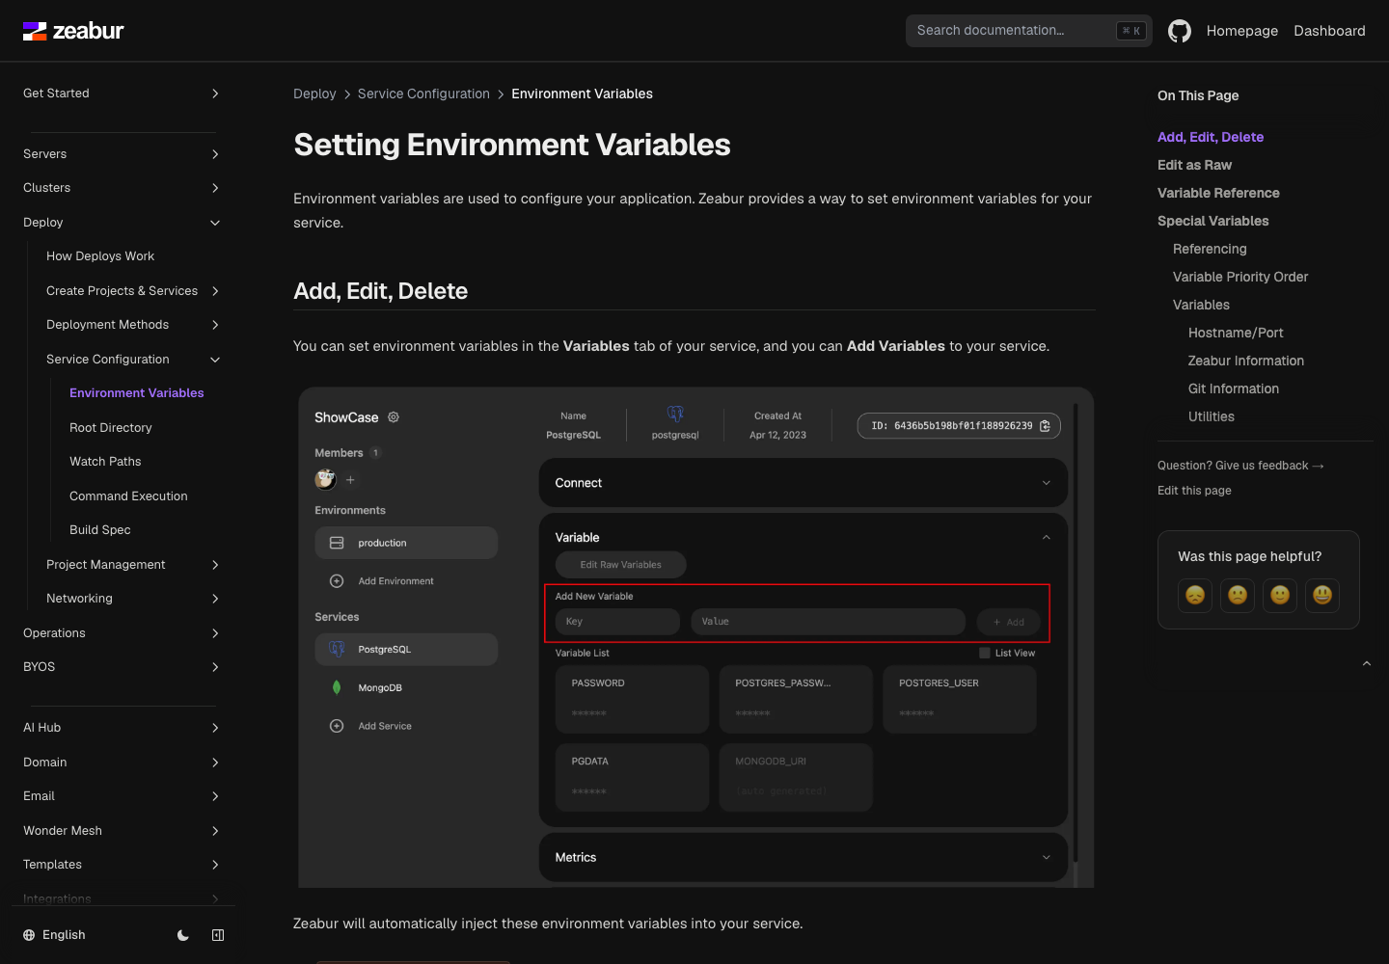Jump to Edit as Raw section
Screen dimensions: 1389x964
(x=1194, y=165)
